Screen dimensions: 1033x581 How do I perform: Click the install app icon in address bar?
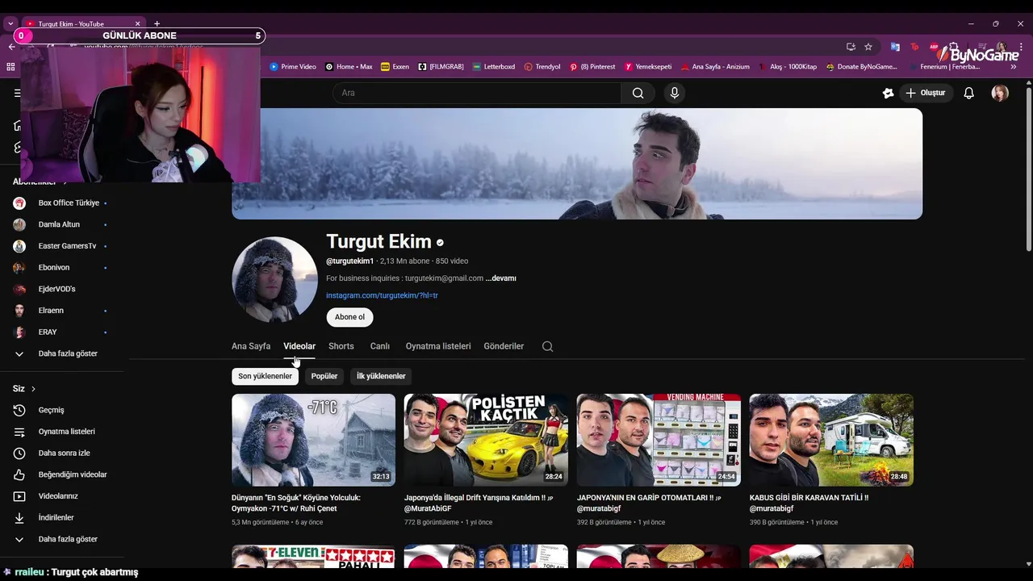851,47
